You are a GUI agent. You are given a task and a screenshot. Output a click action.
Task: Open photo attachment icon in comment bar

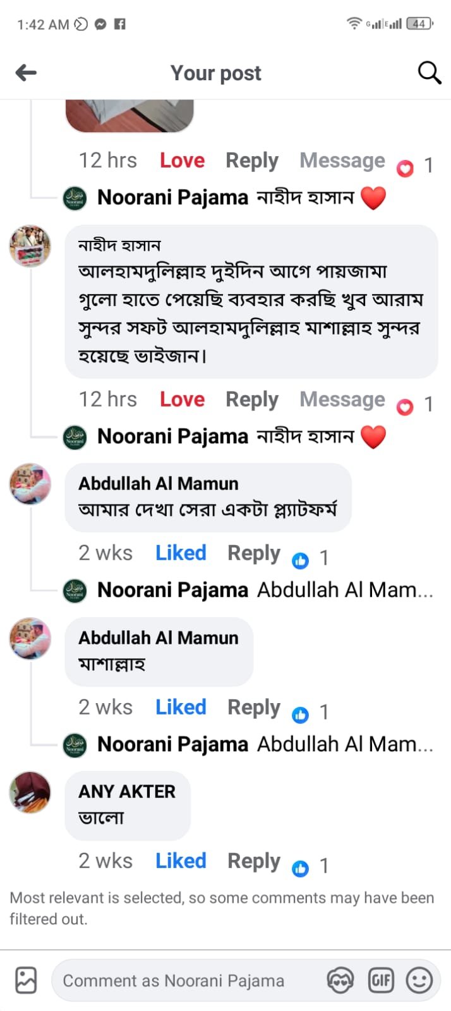coord(26,980)
